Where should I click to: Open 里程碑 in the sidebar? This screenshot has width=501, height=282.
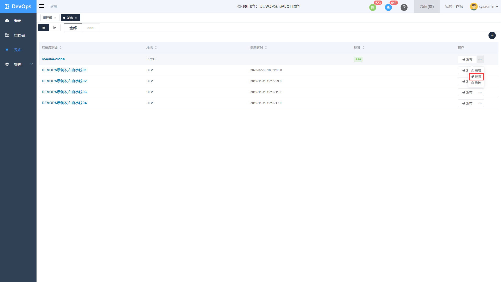pos(18,35)
